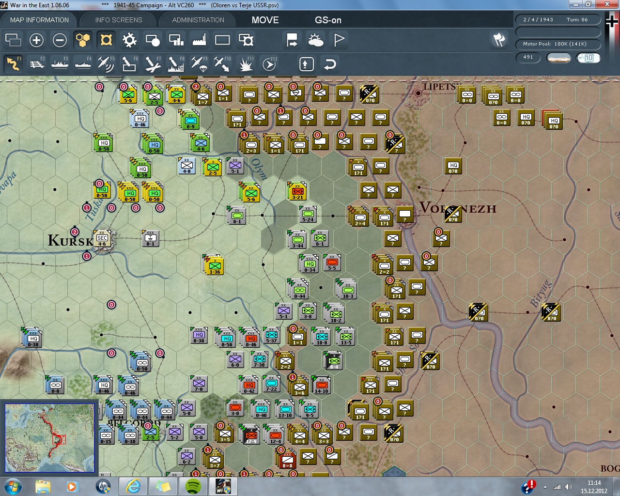The image size is (620, 496).
Task: Show weather with the sun-cloud icon
Action: point(315,40)
